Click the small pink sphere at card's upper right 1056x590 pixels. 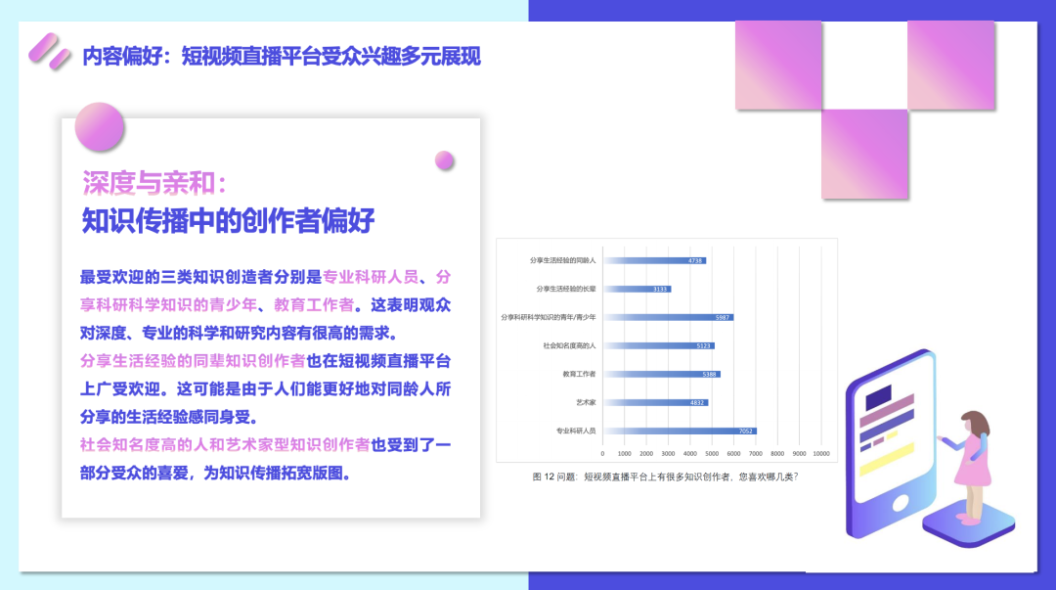(445, 160)
